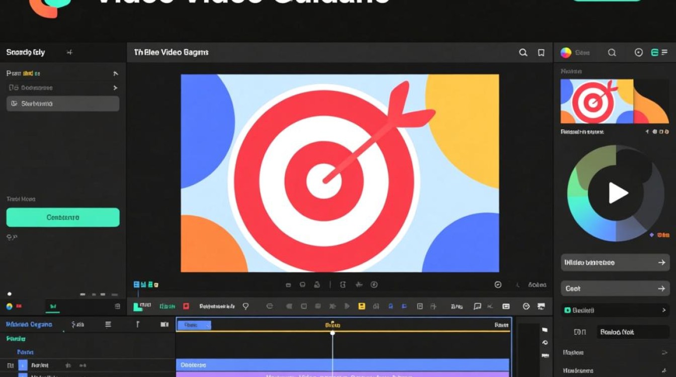The width and height of the screenshot is (676, 377).
Task: Click the monitor icon at toolbar's right end
Action: (541, 306)
